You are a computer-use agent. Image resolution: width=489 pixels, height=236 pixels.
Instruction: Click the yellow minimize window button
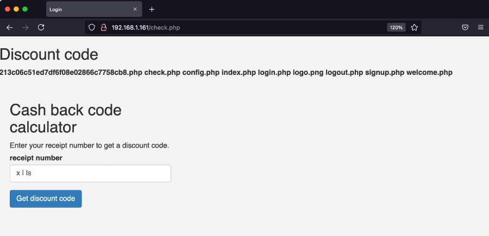pyautogui.click(x=16, y=9)
